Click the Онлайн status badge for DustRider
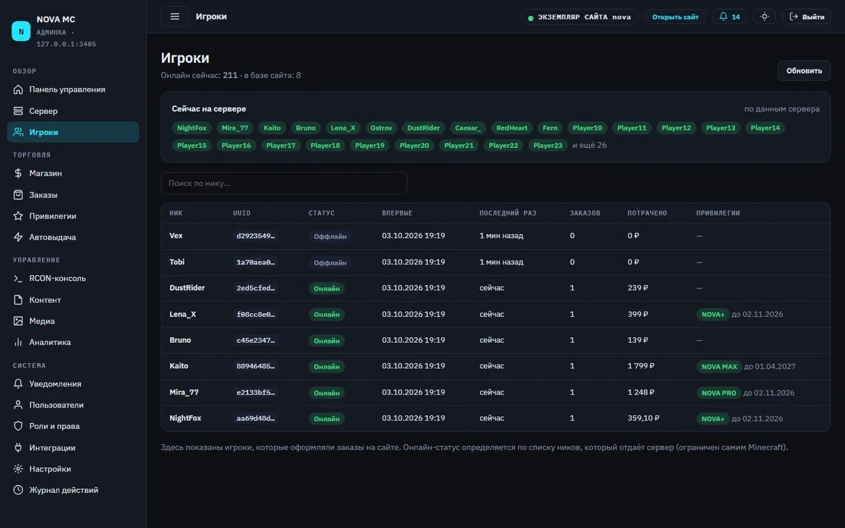This screenshot has width=845, height=528. click(327, 288)
